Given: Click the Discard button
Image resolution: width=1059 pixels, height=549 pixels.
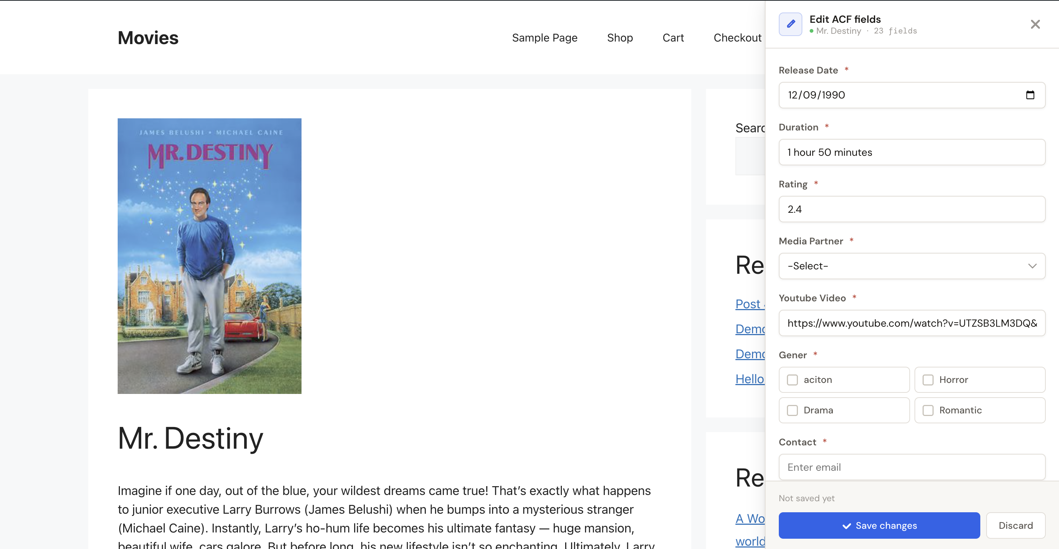Looking at the screenshot, I should pyautogui.click(x=1015, y=525).
